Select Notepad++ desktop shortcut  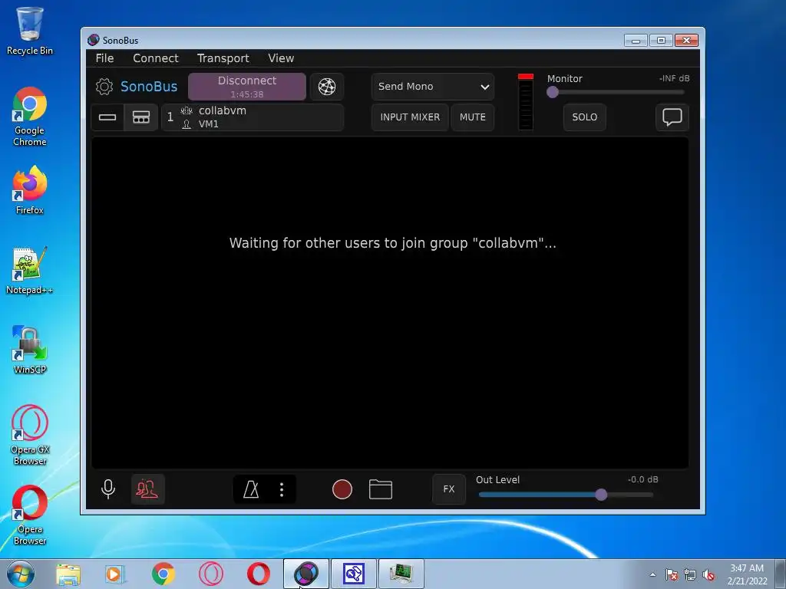(x=30, y=271)
